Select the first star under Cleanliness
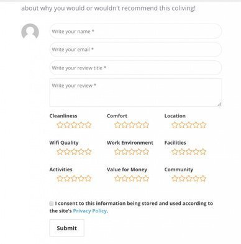 click(60, 125)
